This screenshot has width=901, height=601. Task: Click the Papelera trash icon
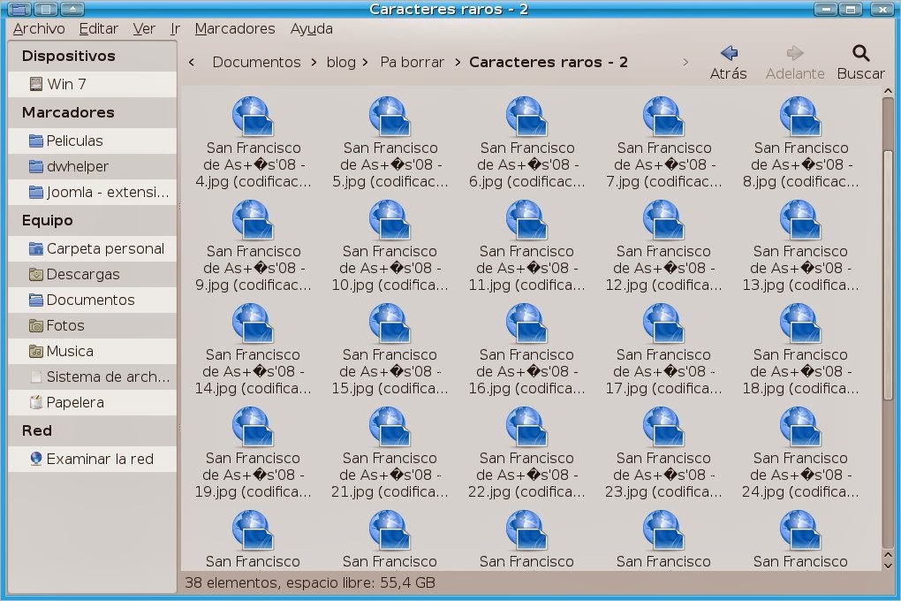pos(36,403)
